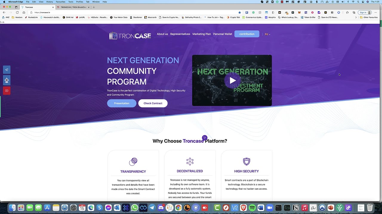Open the Moonarch bookmark
The width and height of the screenshot is (382, 214).
(150, 17)
